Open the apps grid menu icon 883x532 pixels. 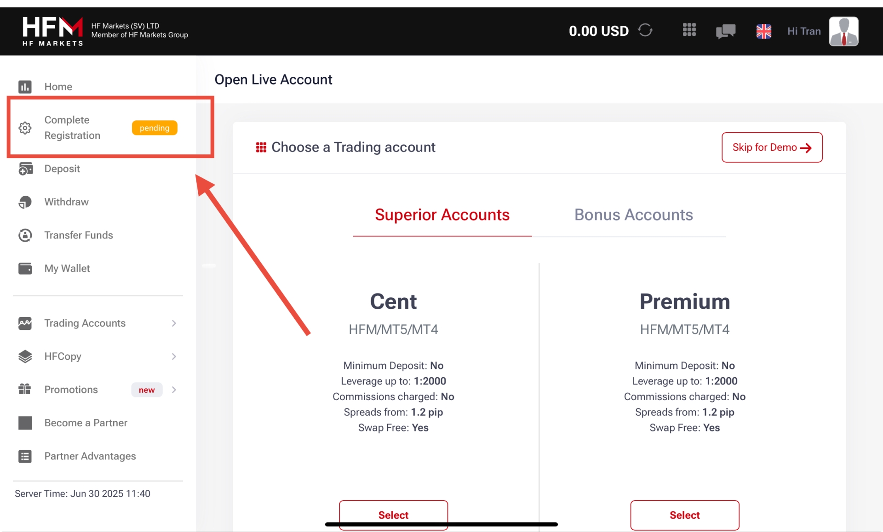689,30
